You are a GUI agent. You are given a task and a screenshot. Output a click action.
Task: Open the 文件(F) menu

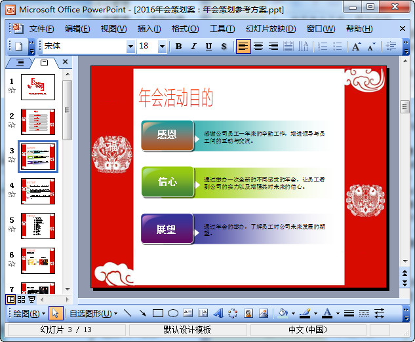coord(41,29)
